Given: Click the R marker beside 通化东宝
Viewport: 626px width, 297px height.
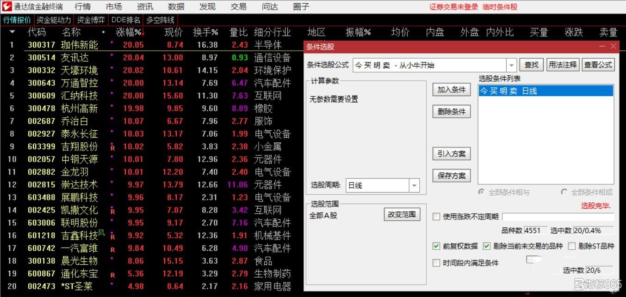Looking at the screenshot, I should (112, 275).
